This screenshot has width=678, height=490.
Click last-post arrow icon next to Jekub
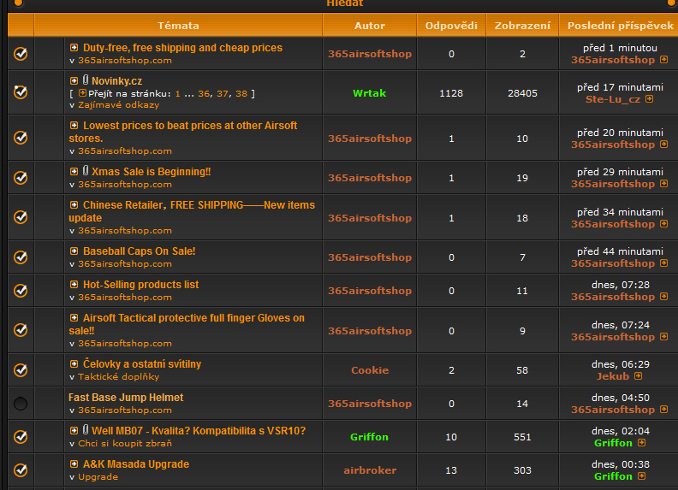(x=639, y=376)
